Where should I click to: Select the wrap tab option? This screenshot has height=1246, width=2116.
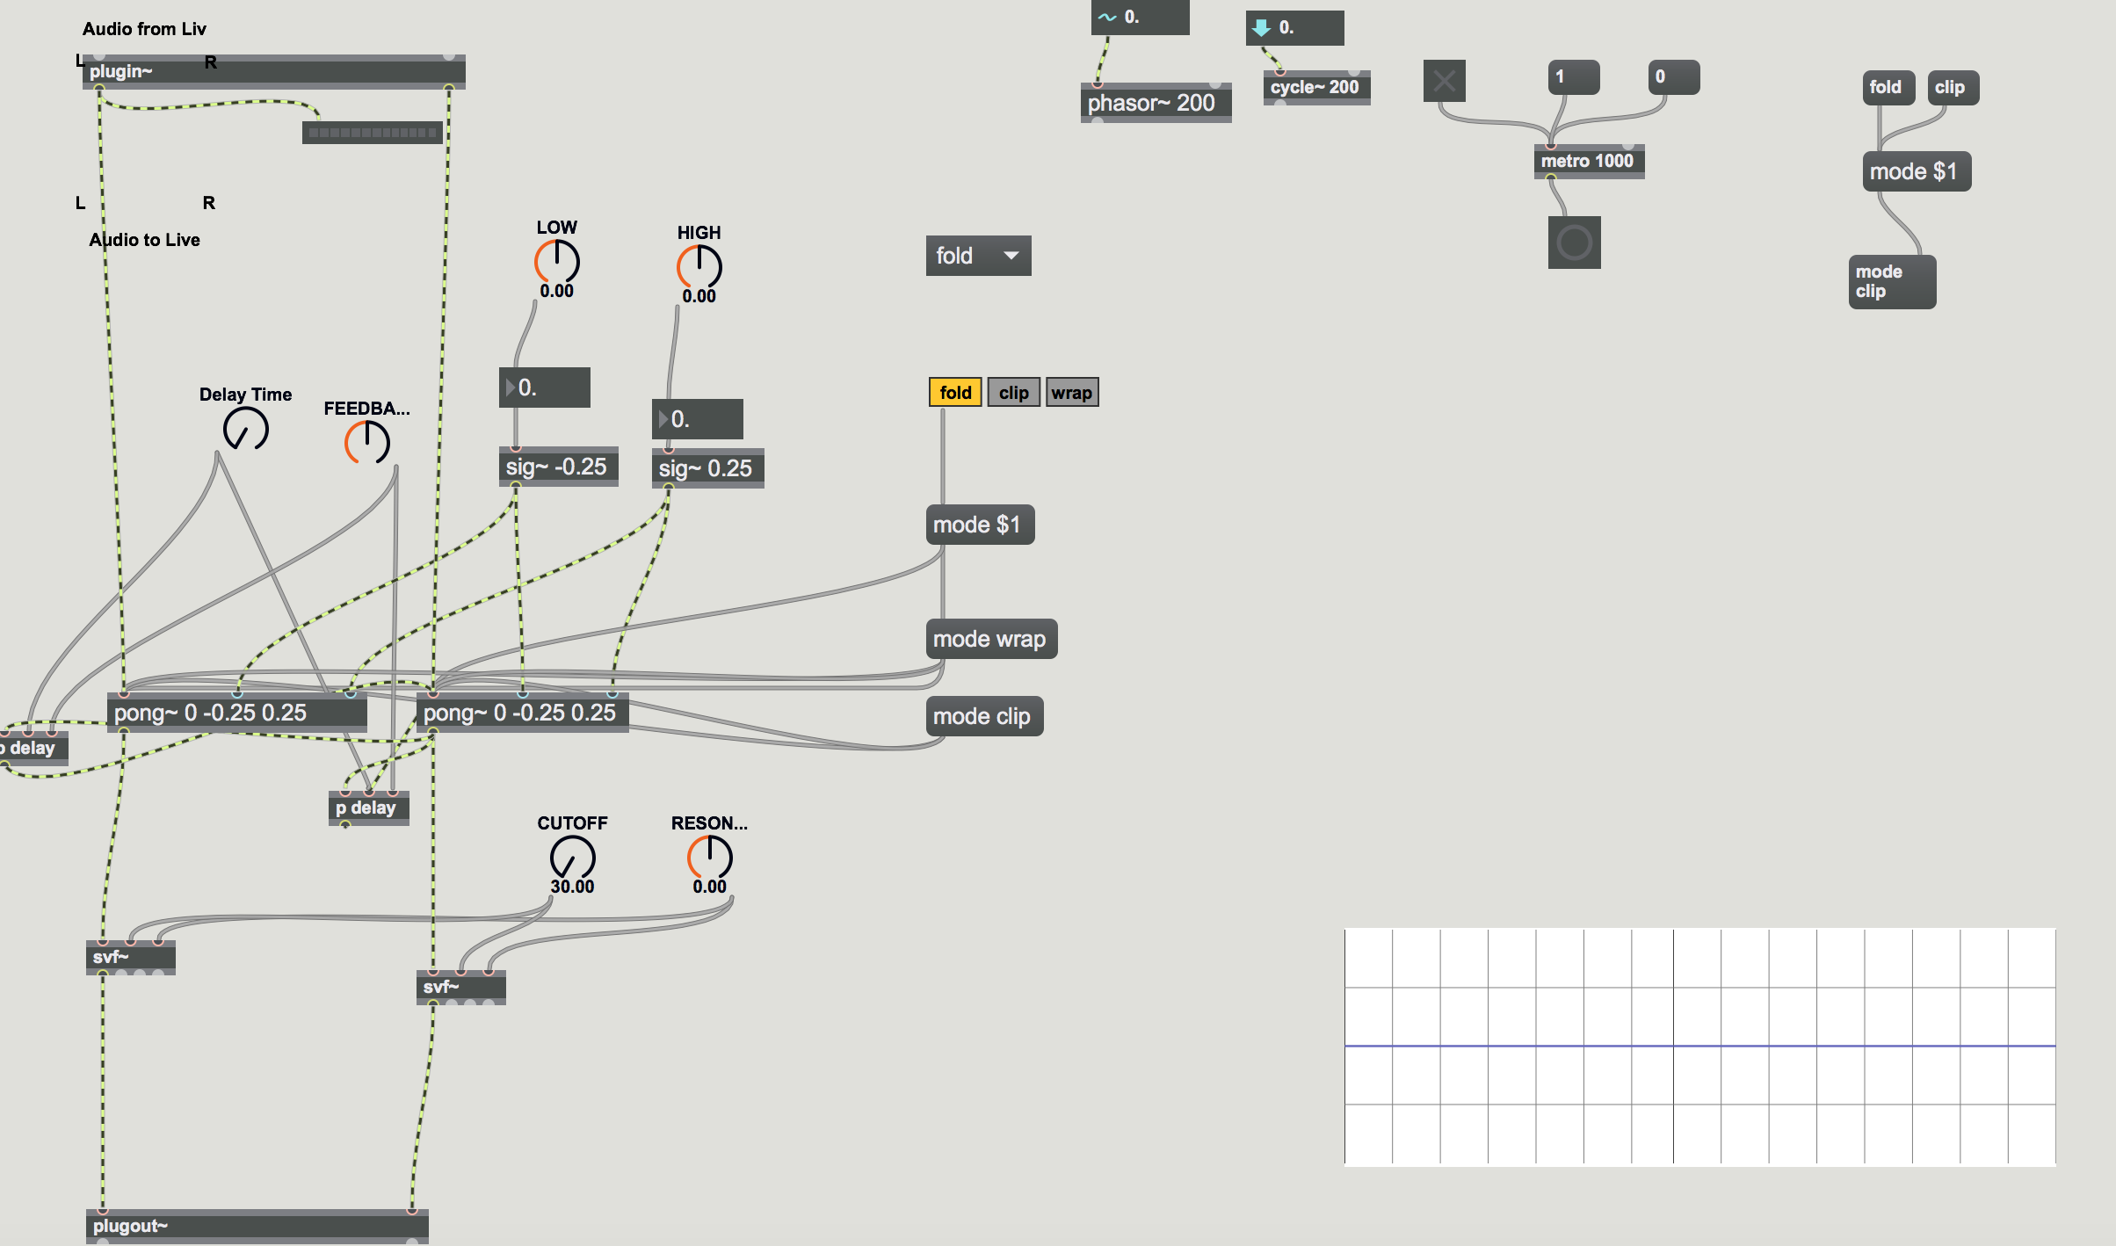pyautogui.click(x=1071, y=393)
